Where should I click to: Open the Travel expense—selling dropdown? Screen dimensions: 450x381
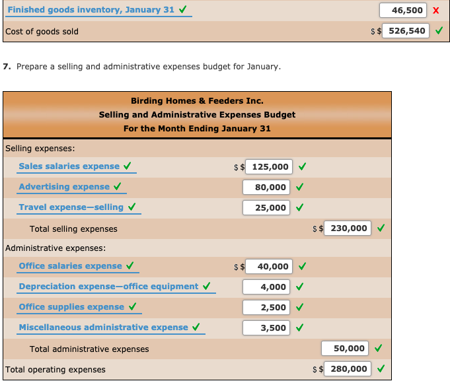point(79,207)
